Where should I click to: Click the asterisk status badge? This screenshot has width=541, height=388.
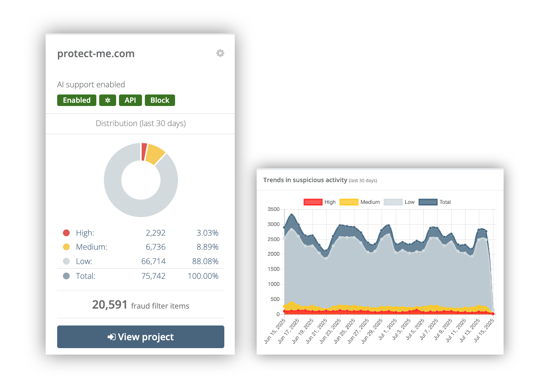107,100
